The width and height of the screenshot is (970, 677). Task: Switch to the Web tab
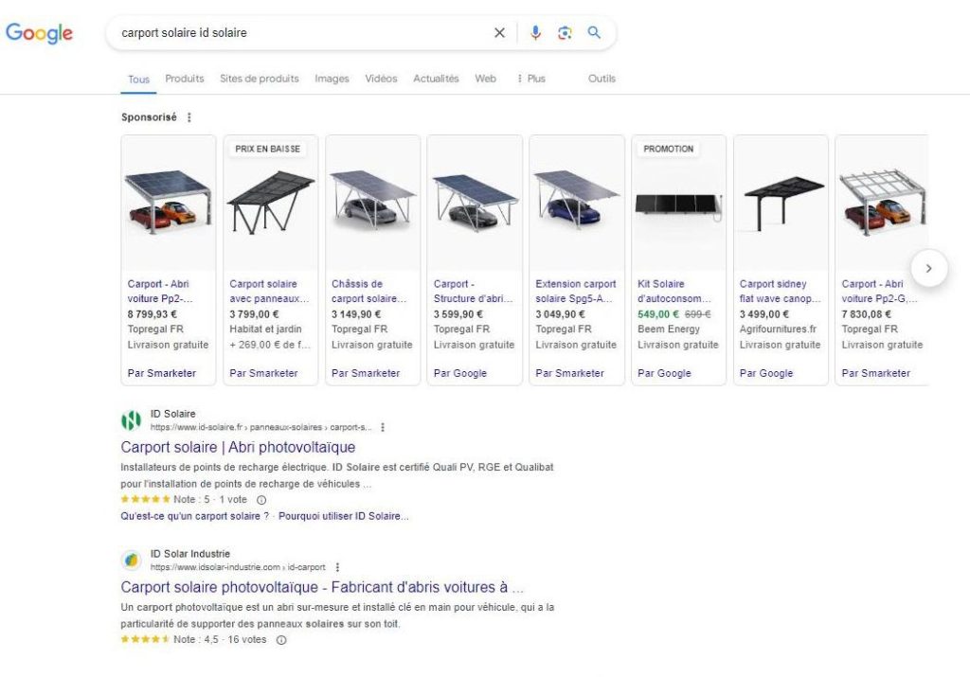tap(486, 79)
